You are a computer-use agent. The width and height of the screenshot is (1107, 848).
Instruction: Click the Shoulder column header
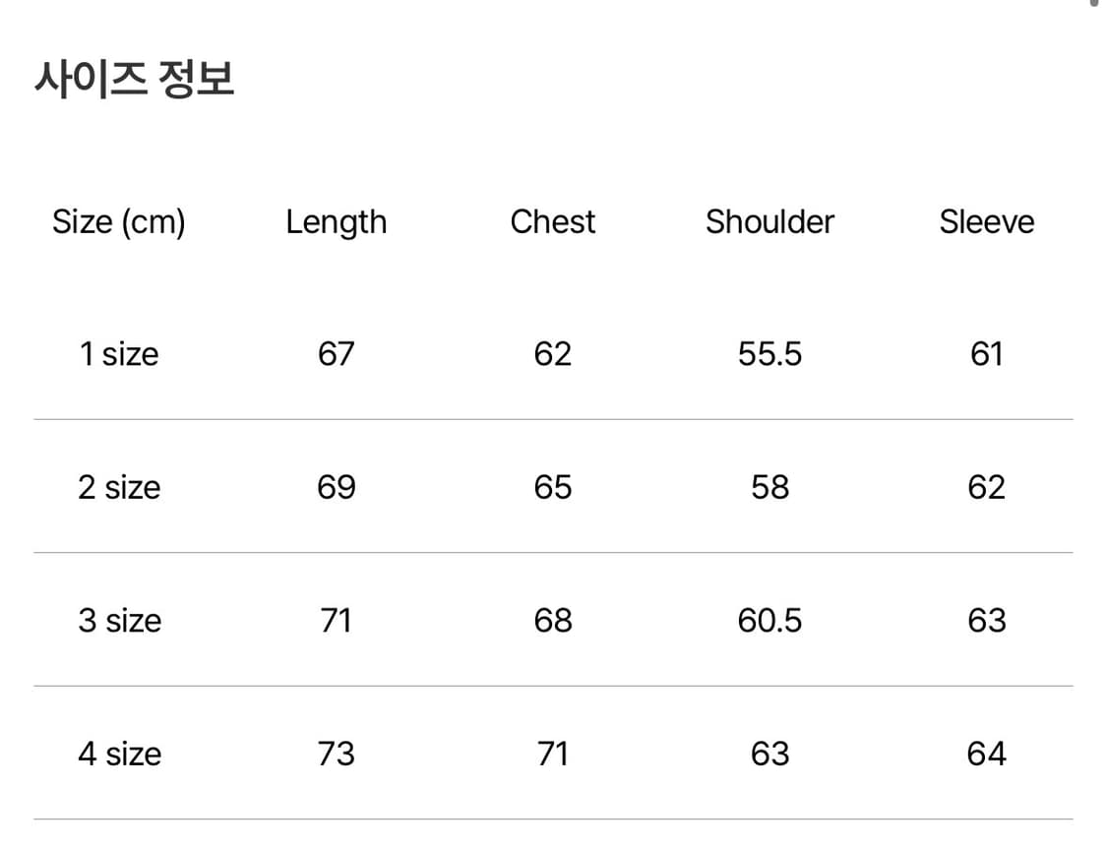coord(769,222)
